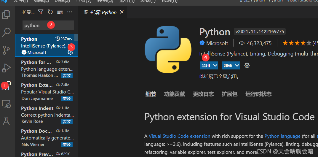The image size is (318, 157).
Task: Filter extensions with the funnel icon
Action: (x=41, y=12)
